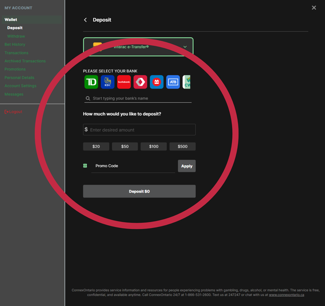Choose the $20 quick deposit amount

click(96, 146)
